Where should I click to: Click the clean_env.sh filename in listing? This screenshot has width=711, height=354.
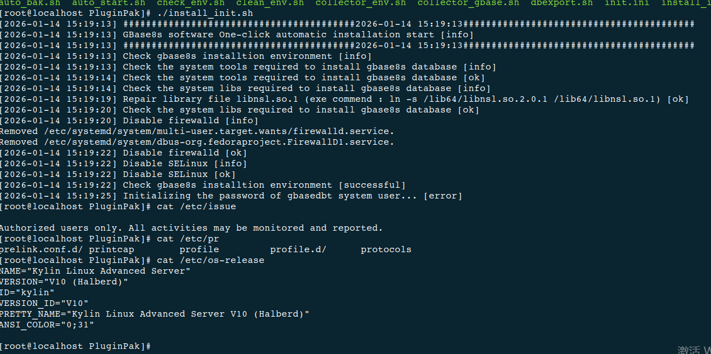tap(270, 3)
